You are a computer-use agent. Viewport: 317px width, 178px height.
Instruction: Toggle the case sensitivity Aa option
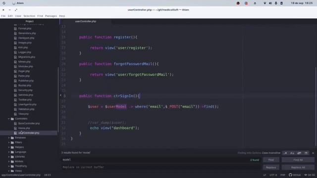click(292, 153)
